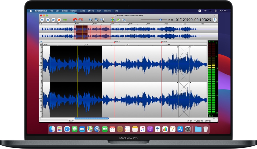Click the exclamation warning button near the timecode

pos(215,20)
